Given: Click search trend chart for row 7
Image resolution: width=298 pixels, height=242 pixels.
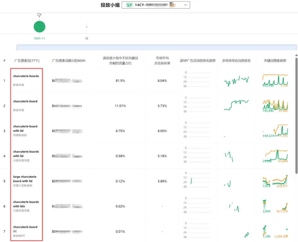Looking at the screenshot, I should coord(275,231).
